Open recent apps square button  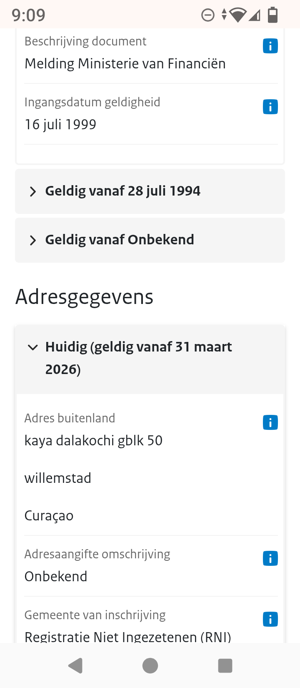tap(225, 666)
